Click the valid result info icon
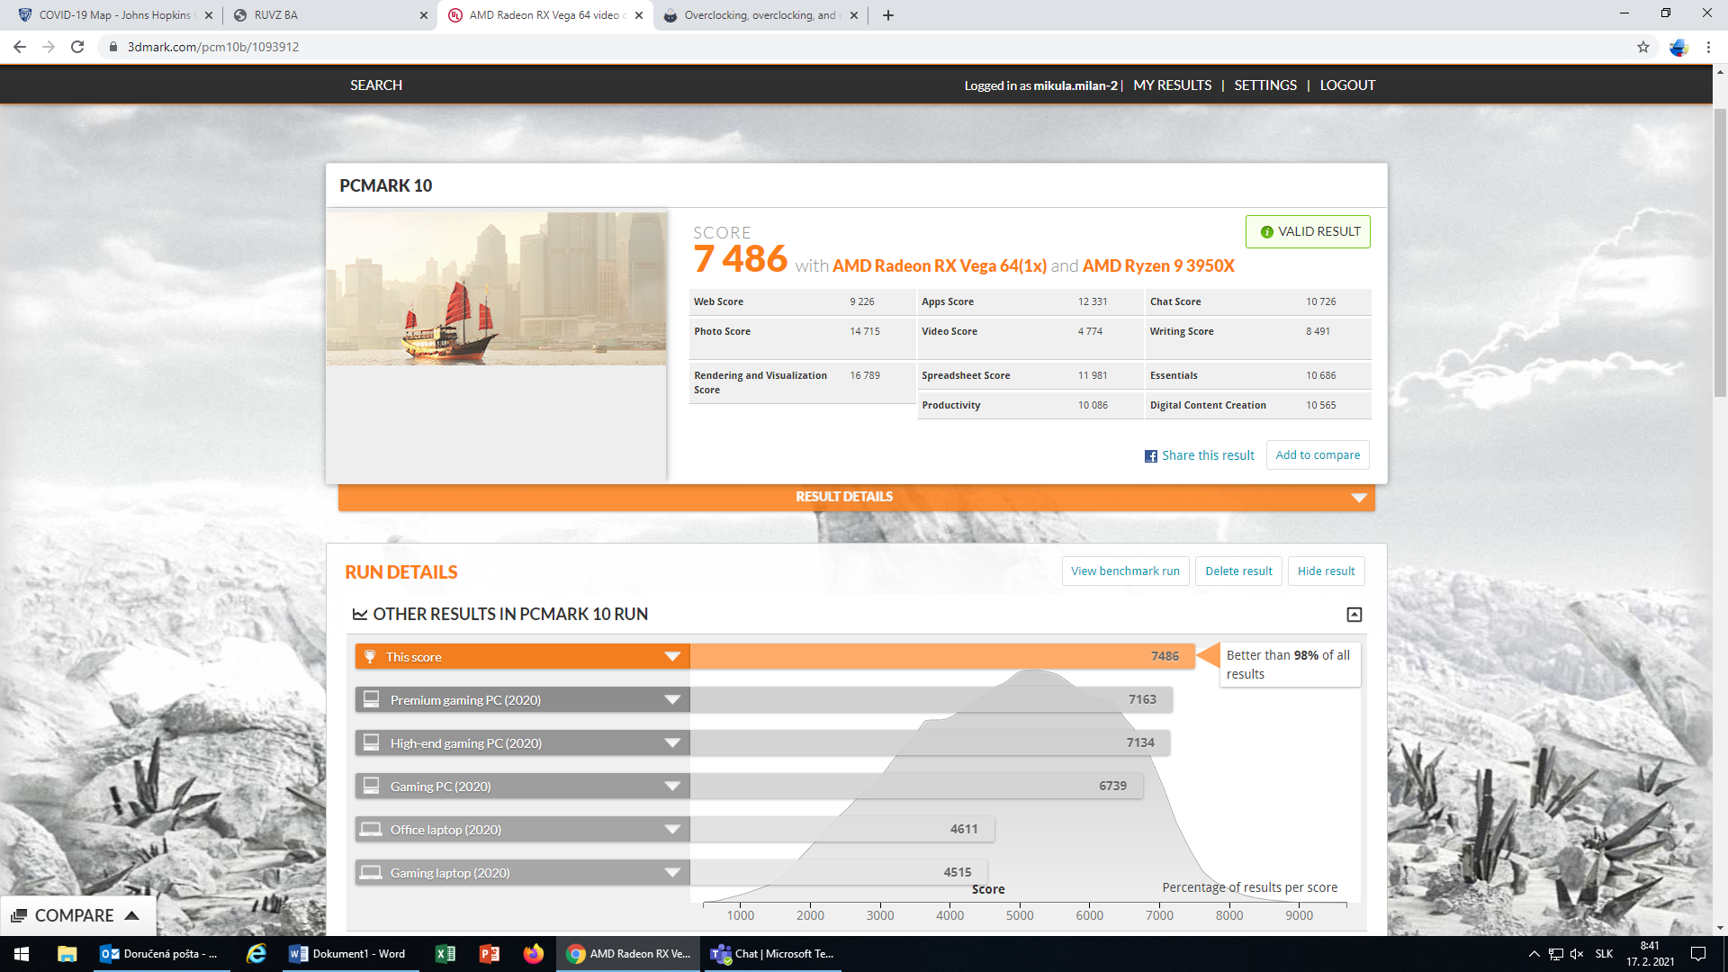Screen dimensions: 1728x972 coord(1267,232)
